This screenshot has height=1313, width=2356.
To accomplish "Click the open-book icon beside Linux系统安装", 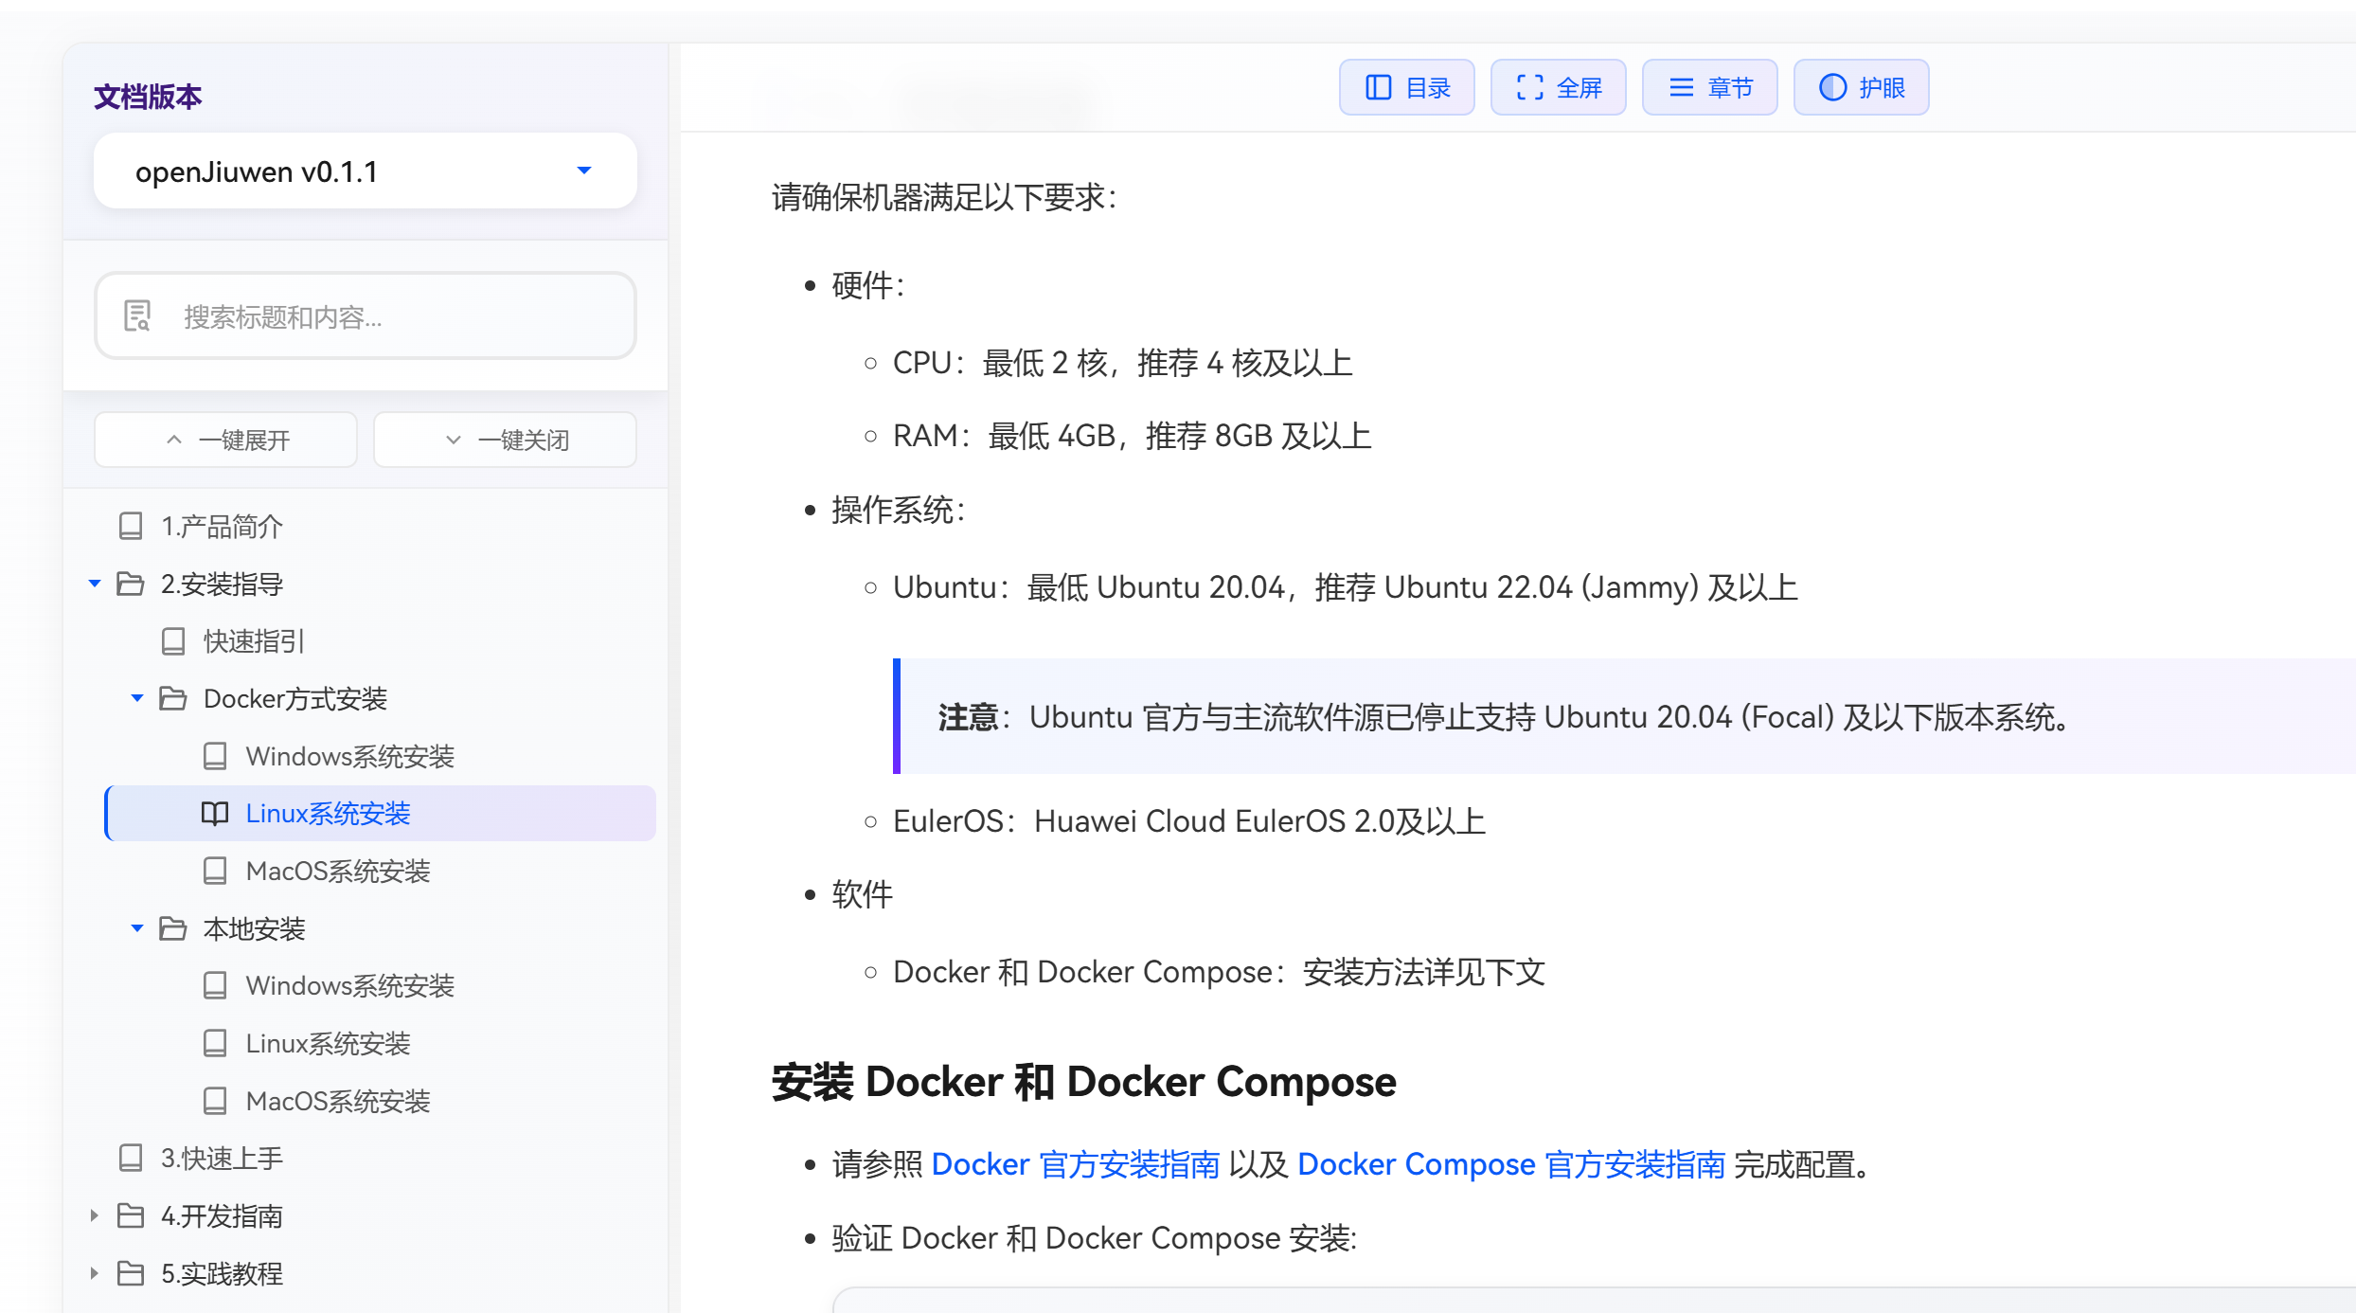I will 214,813.
